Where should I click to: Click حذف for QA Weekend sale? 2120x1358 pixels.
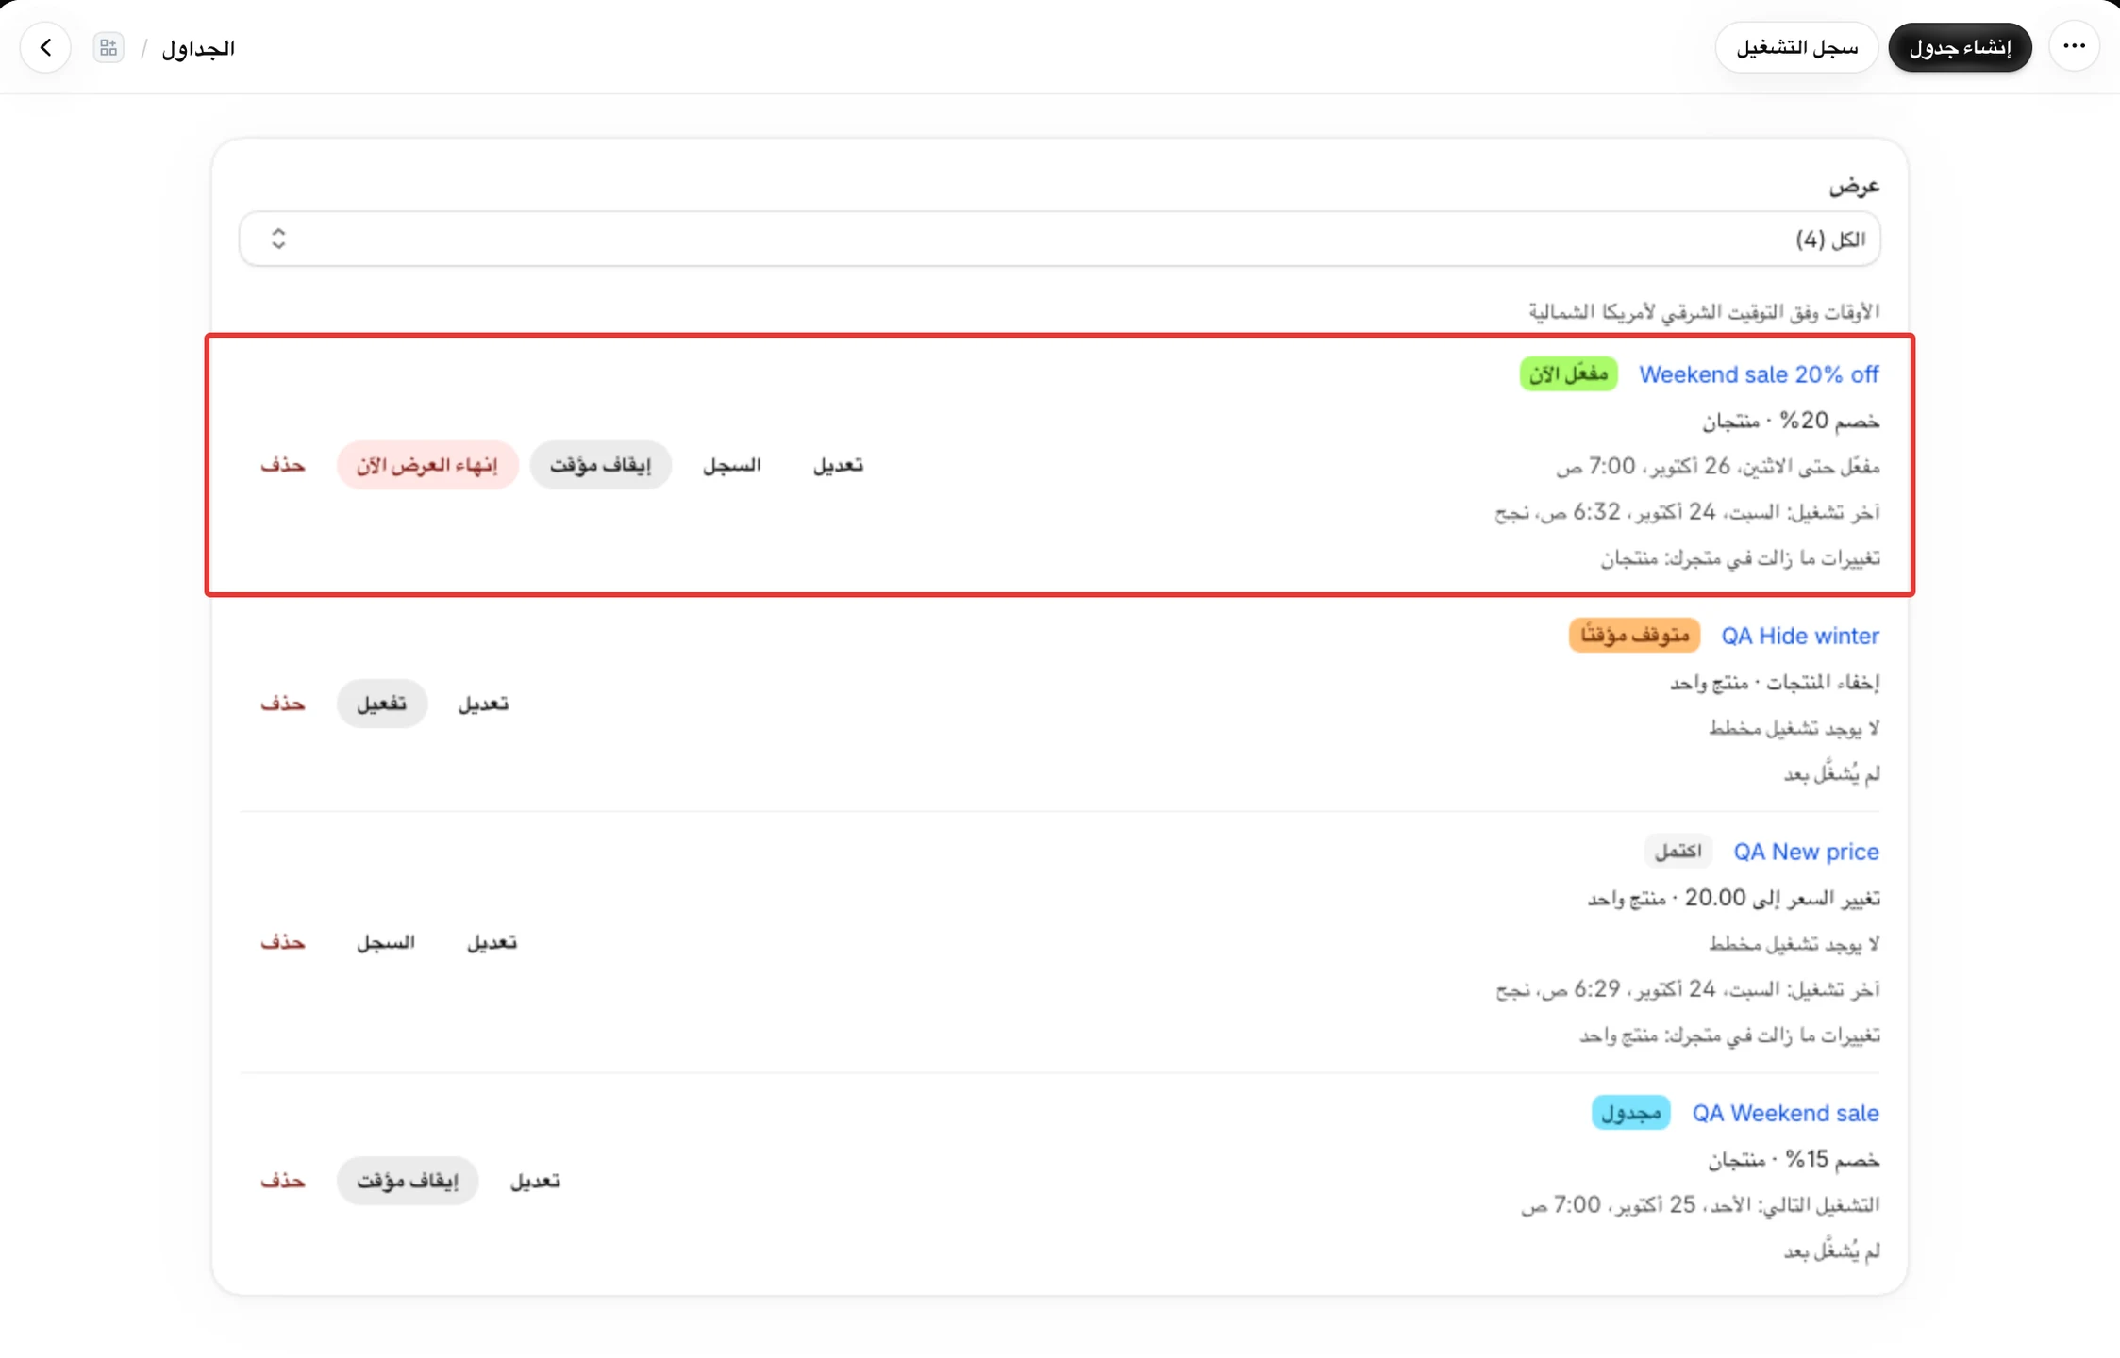coord(283,1181)
